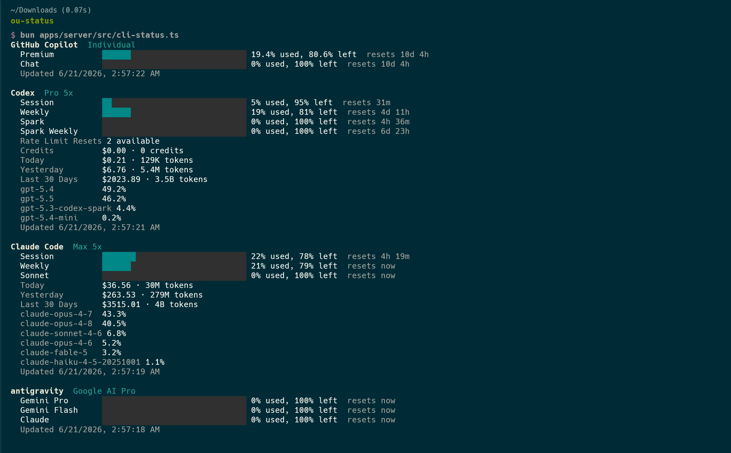The width and height of the screenshot is (731, 453).
Task: Click 'resets 4d 11h' text
Action: (x=378, y=112)
